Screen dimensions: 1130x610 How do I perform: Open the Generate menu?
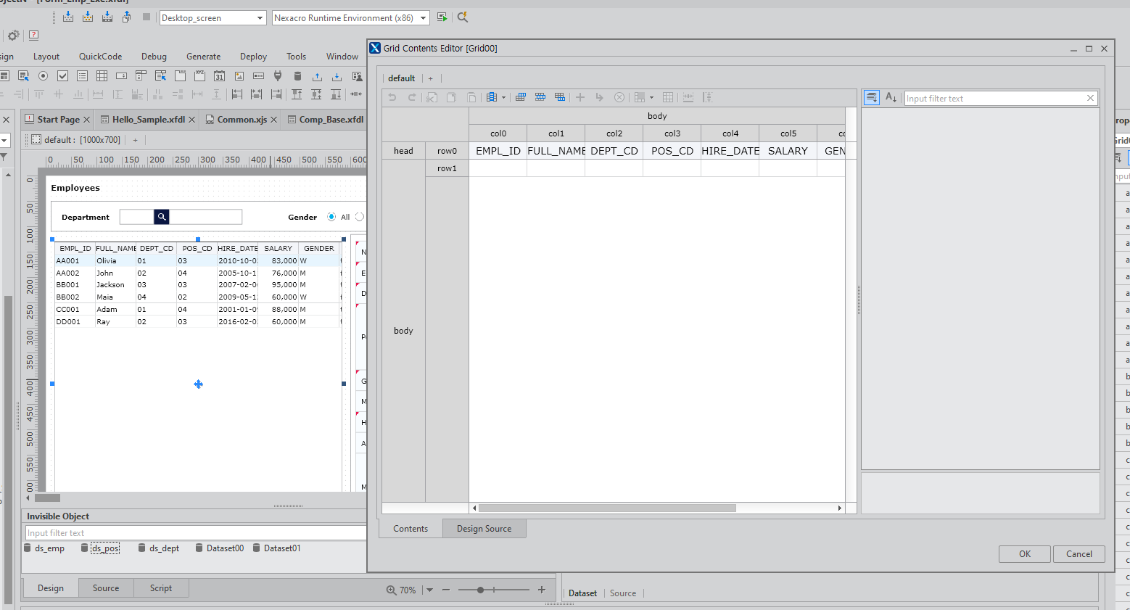(203, 56)
